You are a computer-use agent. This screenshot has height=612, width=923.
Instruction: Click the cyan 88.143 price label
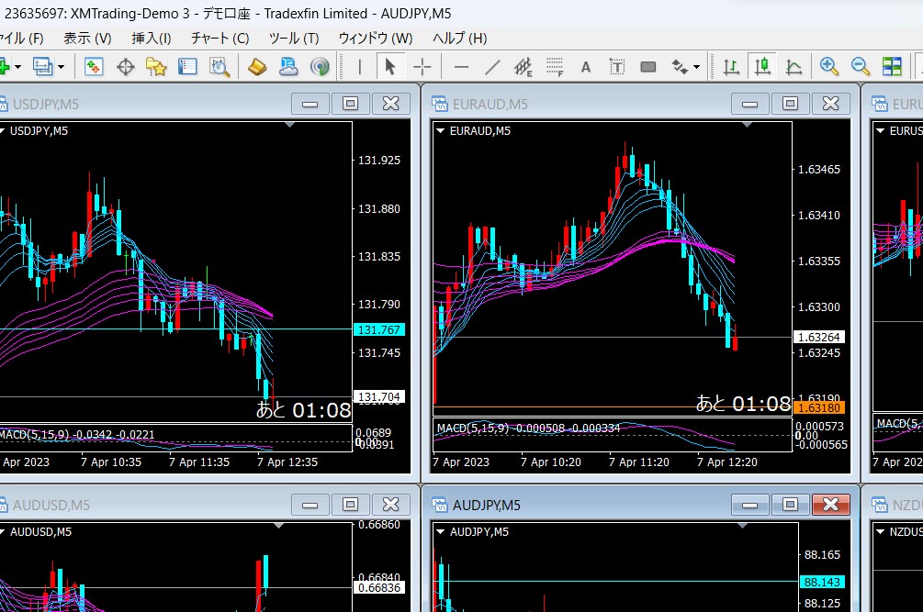tap(822, 582)
